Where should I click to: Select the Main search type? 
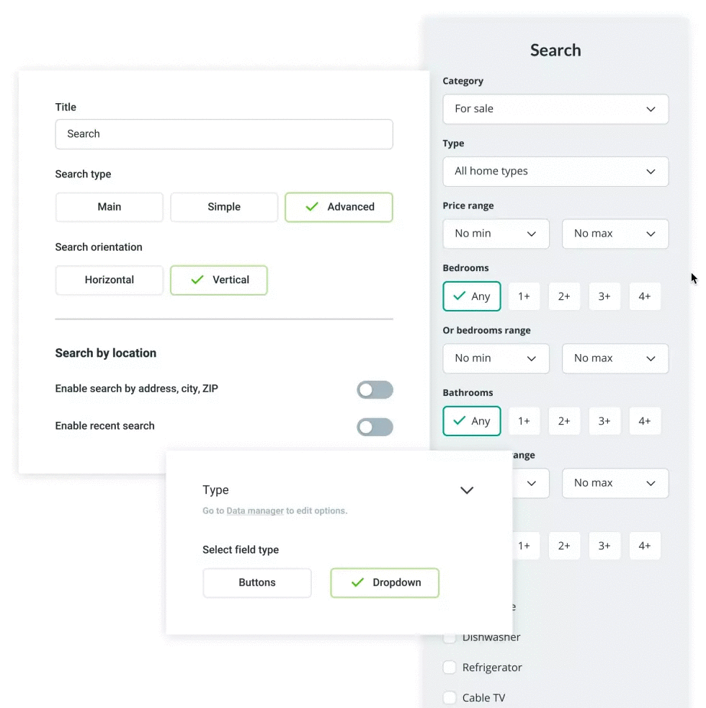110,207
